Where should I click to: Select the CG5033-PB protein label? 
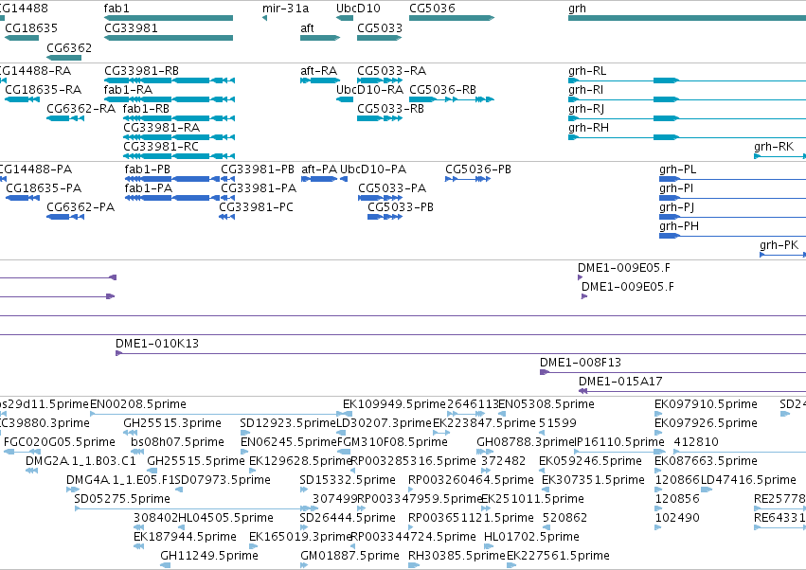coord(401,207)
